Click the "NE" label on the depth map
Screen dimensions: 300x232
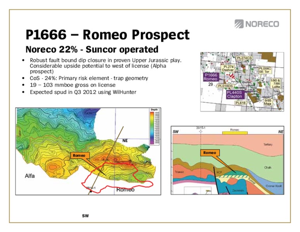pyautogui.click(x=125, y=141)
